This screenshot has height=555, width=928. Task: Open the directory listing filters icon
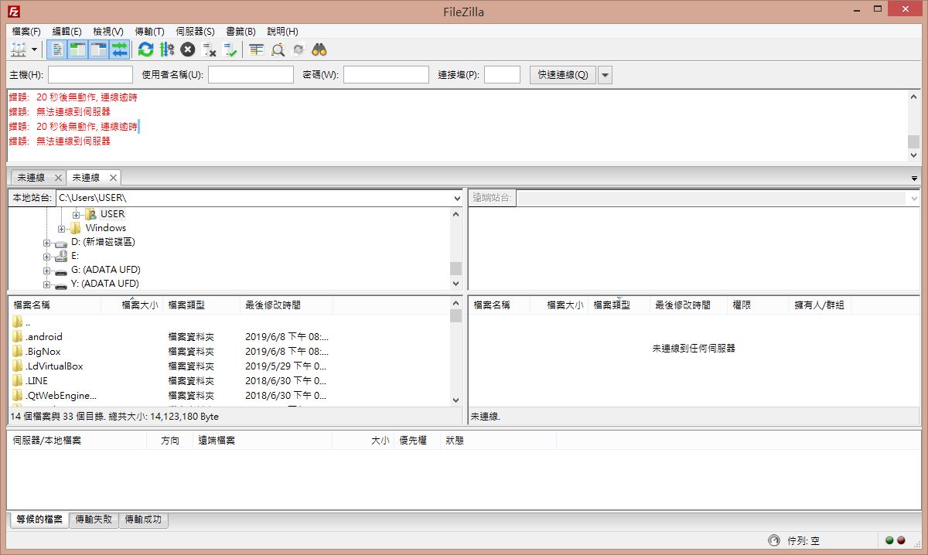[x=257, y=49]
